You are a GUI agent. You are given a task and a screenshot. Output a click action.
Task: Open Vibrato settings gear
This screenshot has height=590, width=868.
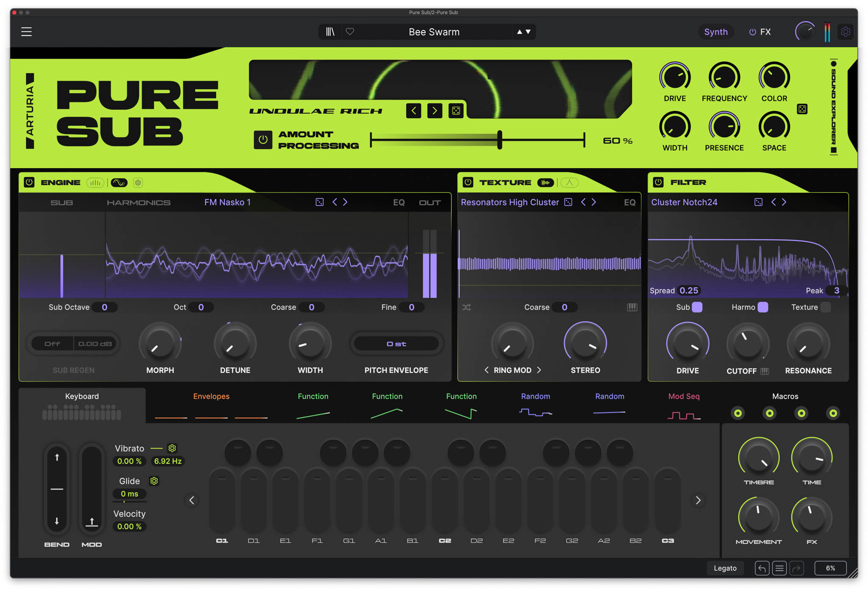172,448
